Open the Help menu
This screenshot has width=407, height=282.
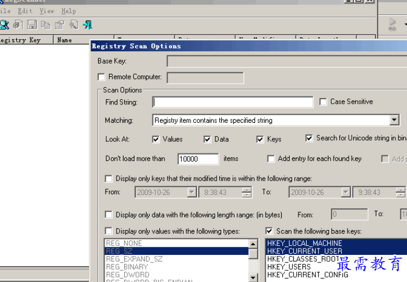pyautogui.click(x=69, y=11)
